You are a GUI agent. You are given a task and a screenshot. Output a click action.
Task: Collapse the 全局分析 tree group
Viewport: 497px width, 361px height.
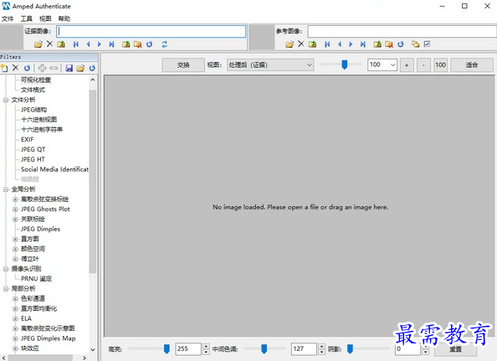pyautogui.click(x=6, y=189)
